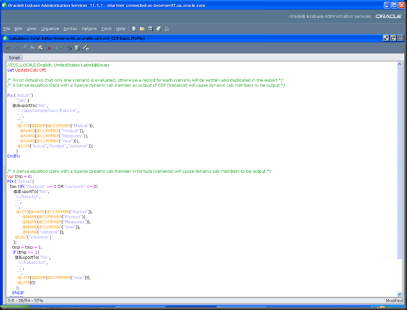The height and width of the screenshot is (310, 407).
Task: Click the @LIST("Actual","Budget","Variance") line
Action: 55,146
